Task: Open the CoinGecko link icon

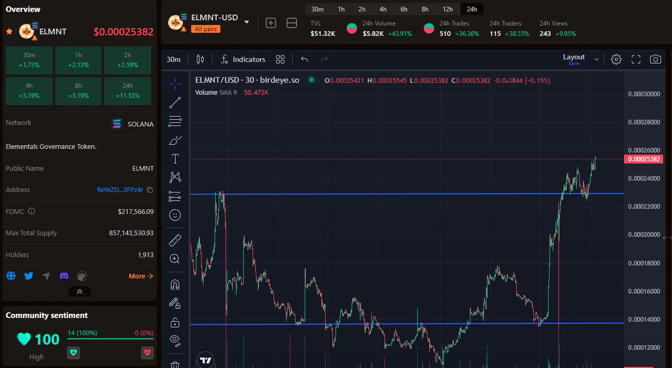Action: pos(82,276)
